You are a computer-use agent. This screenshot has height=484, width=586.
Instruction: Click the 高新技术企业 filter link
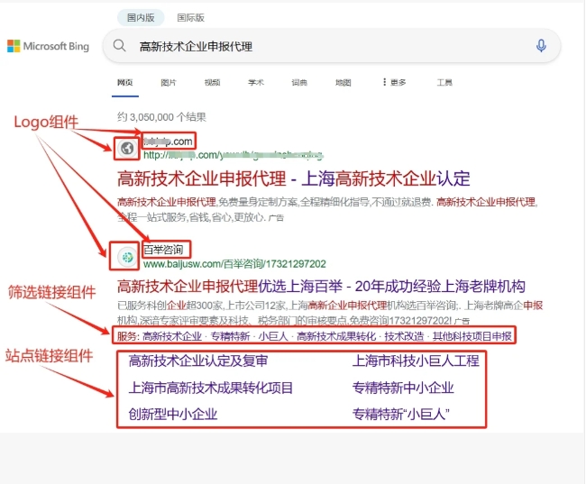tap(172, 336)
